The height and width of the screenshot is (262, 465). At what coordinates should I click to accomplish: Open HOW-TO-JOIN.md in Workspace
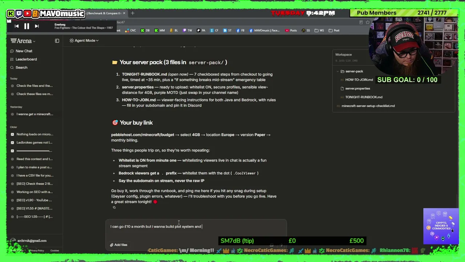click(356, 80)
